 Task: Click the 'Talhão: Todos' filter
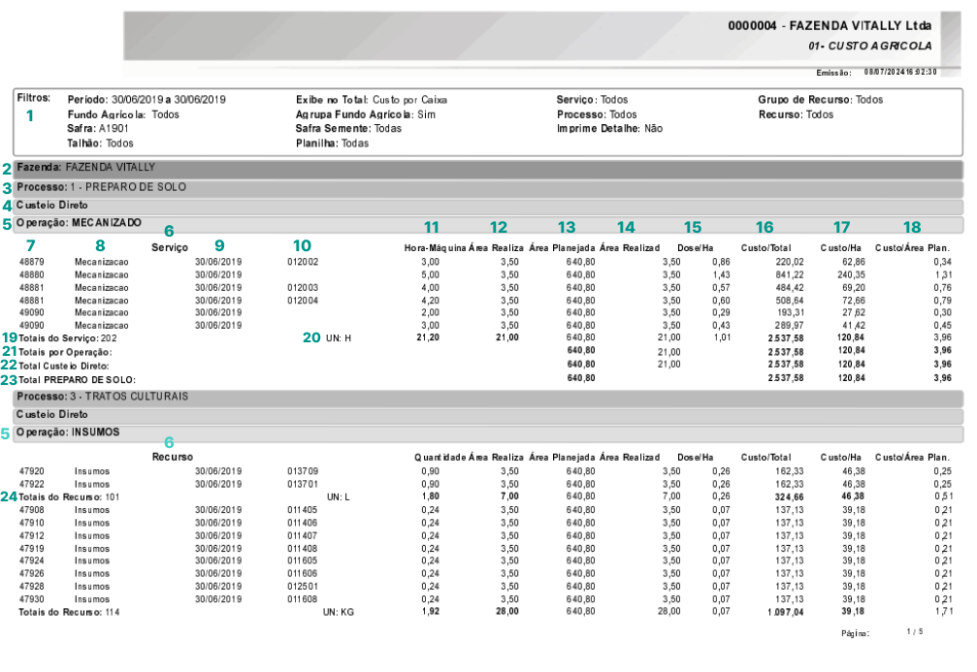(x=100, y=144)
